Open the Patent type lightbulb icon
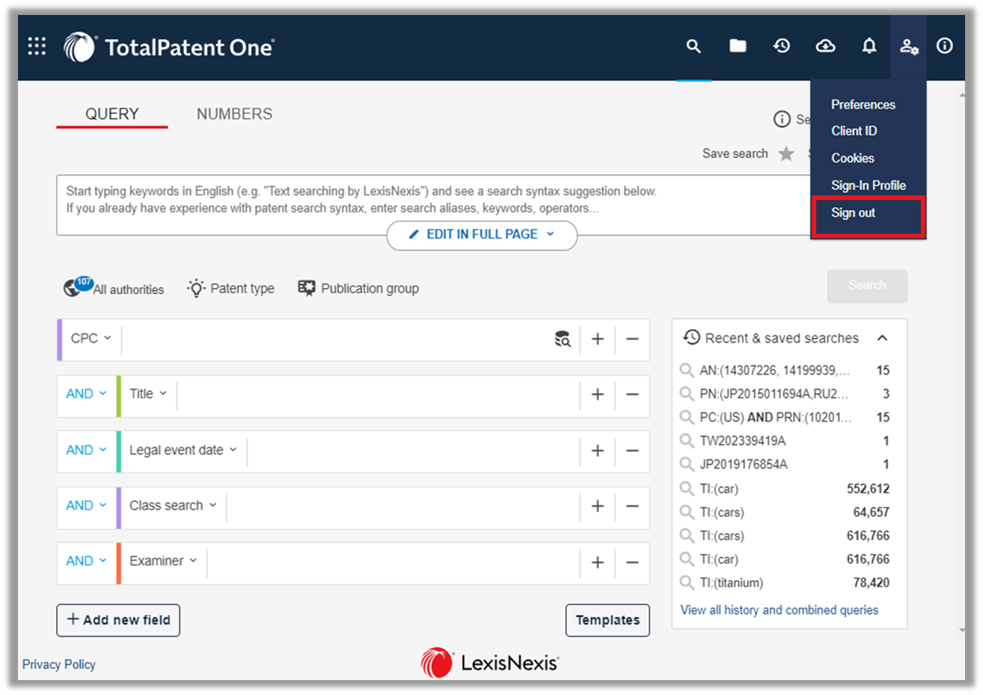 point(195,287)
